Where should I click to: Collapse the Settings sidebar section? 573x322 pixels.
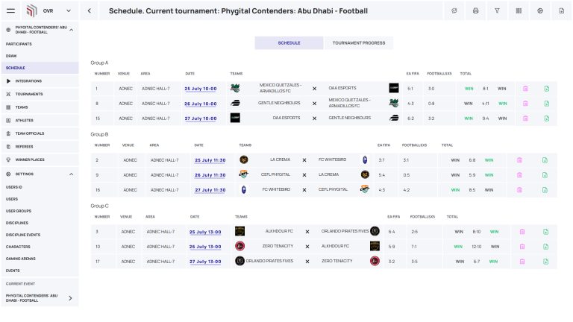coord(72,174)
